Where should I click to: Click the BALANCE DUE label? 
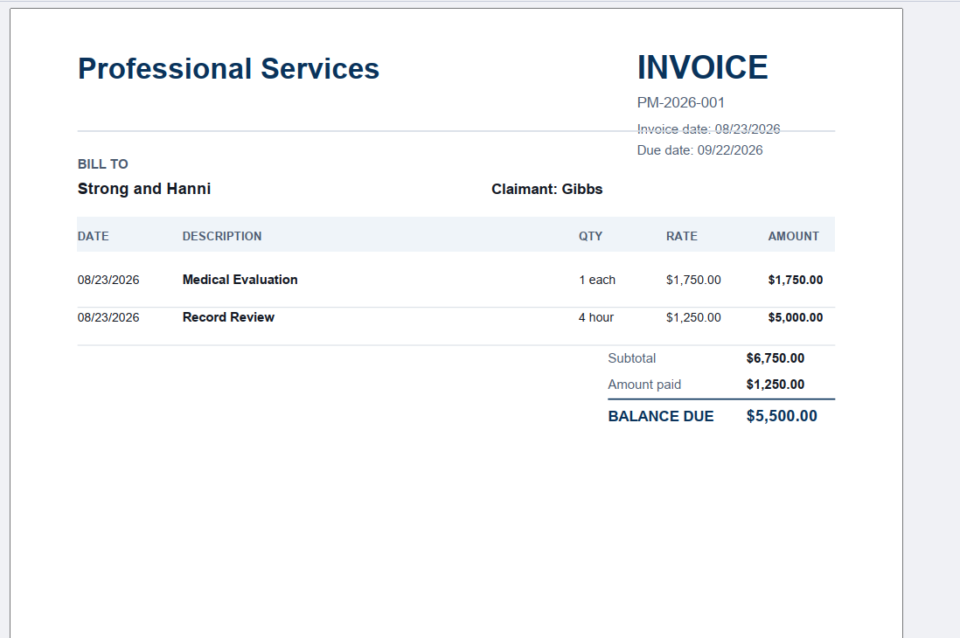[x=661, y=416]
